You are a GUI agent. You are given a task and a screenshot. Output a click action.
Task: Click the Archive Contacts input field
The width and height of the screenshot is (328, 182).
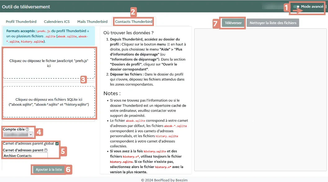25,155
